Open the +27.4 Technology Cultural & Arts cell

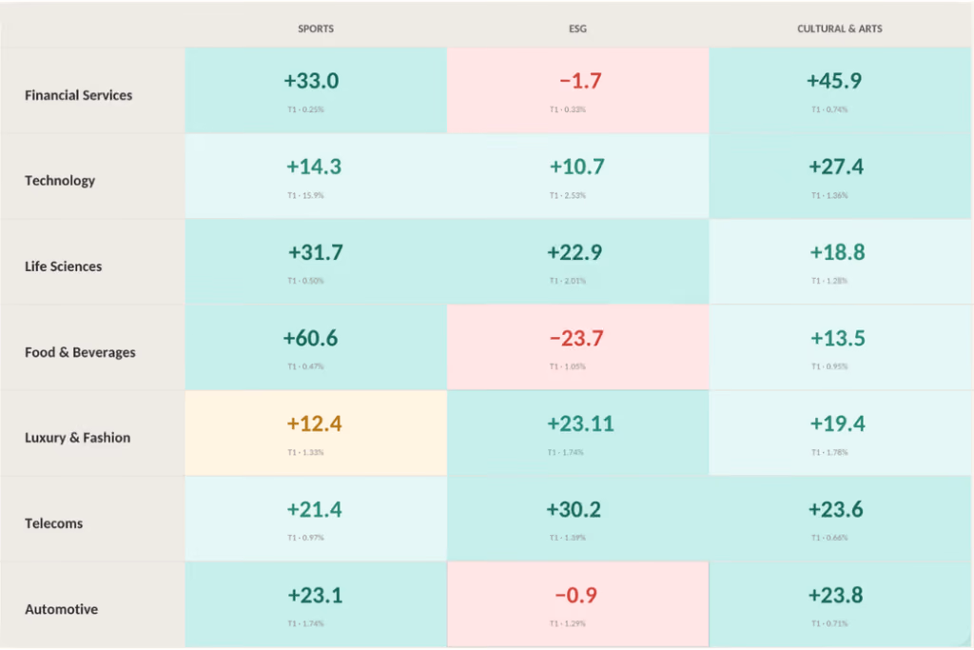(840, 176)
